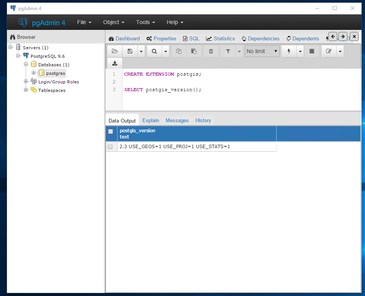Click the Save file floppy icon
Screen dimensions: 365x296
130,51
